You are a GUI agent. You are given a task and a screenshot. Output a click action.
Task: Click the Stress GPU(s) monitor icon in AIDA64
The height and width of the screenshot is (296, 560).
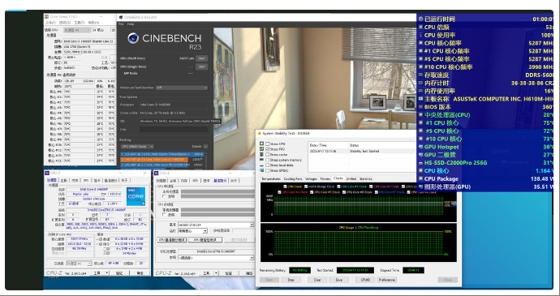[x=262, y=170]
